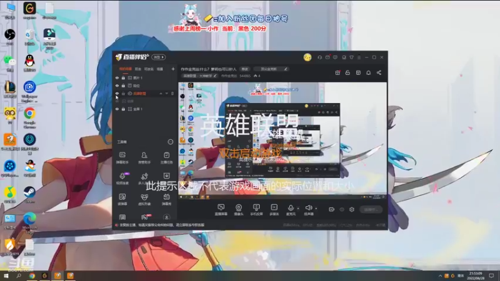500x281 pixels.
Task: Add a new scene with the plus icon
Action: 173,69
